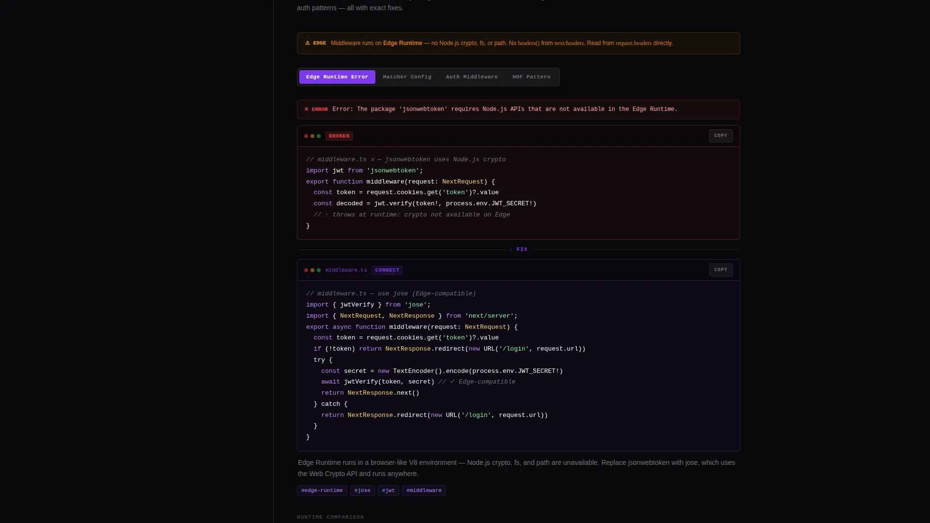Click the "return NextResponse.next()" line
Image resolution: width=930 pixels, height=523 pixels.
(x=371, y=393)
